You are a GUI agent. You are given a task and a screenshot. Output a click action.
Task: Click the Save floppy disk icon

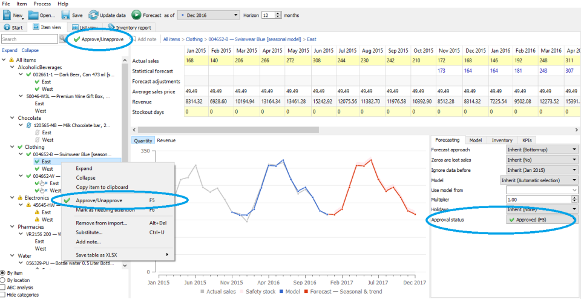pyautogui.click(x=66, y=15)
